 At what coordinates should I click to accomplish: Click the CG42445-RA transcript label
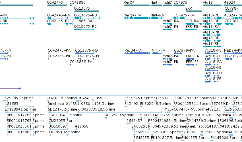tap(58, 15)
